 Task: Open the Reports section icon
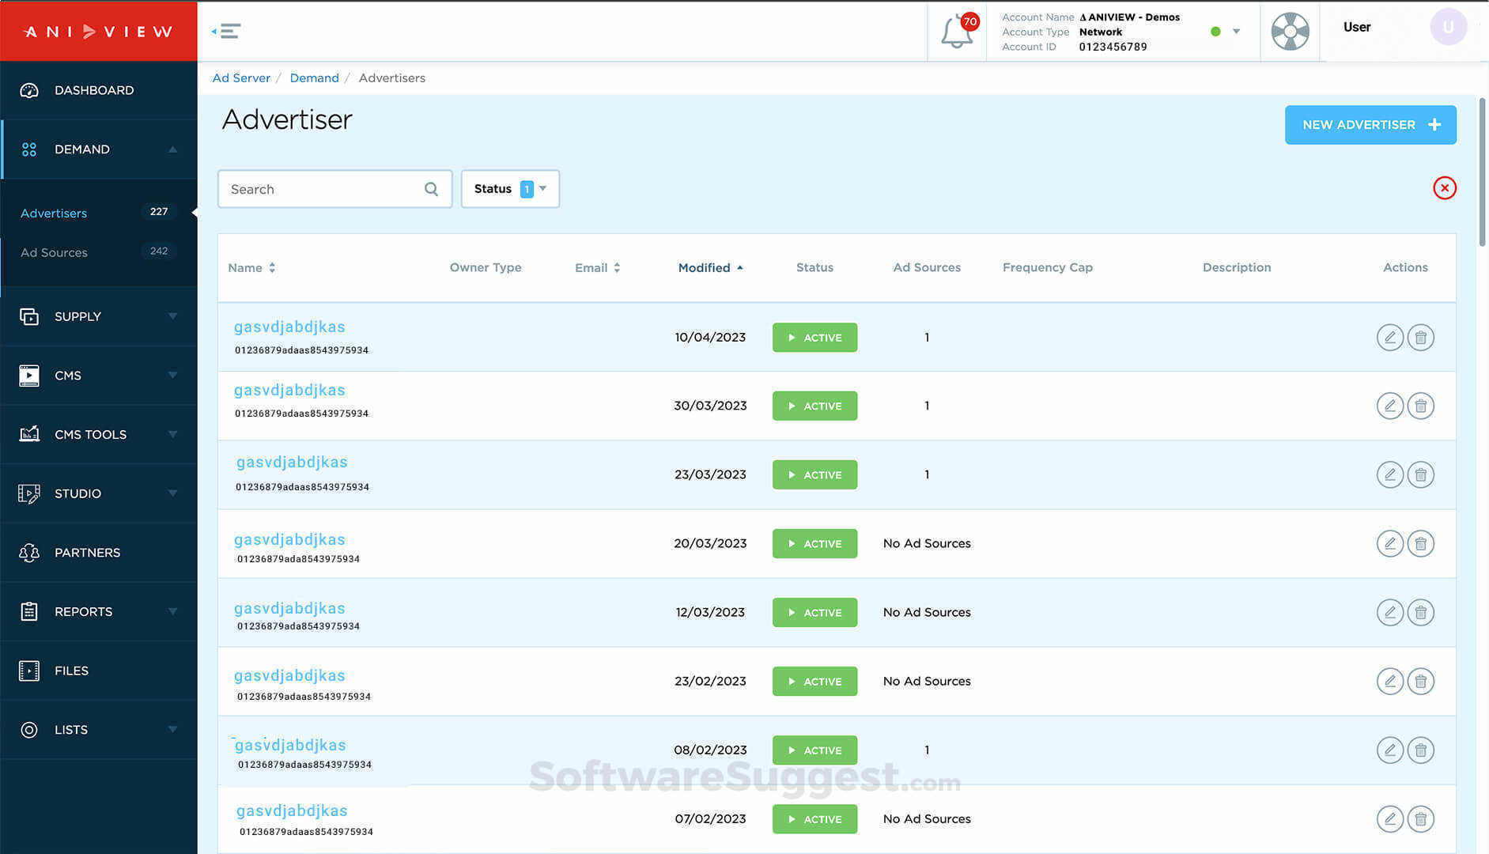pos(29,611)
